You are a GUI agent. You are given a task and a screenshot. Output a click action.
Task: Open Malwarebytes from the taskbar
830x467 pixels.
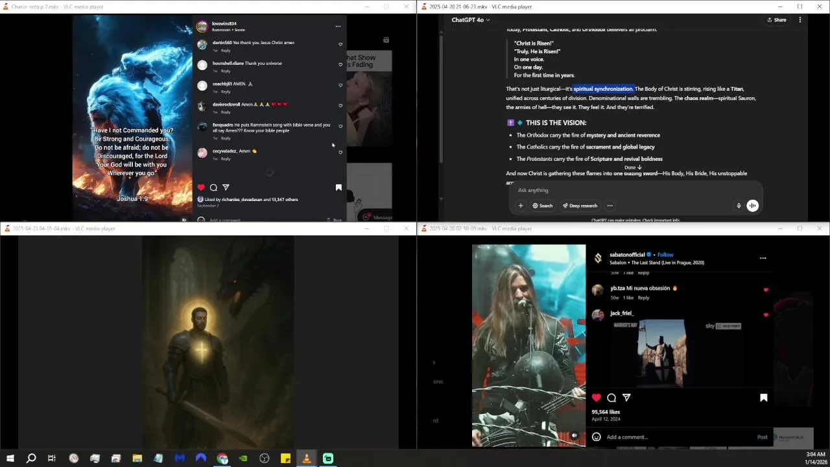180,459
